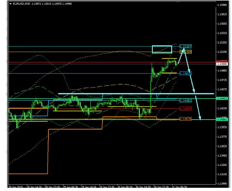Image resolution: width=232 pixels, height=191 pixels.
Task: Click the cyan 1.14835 price label
Action: pos(186,73)
